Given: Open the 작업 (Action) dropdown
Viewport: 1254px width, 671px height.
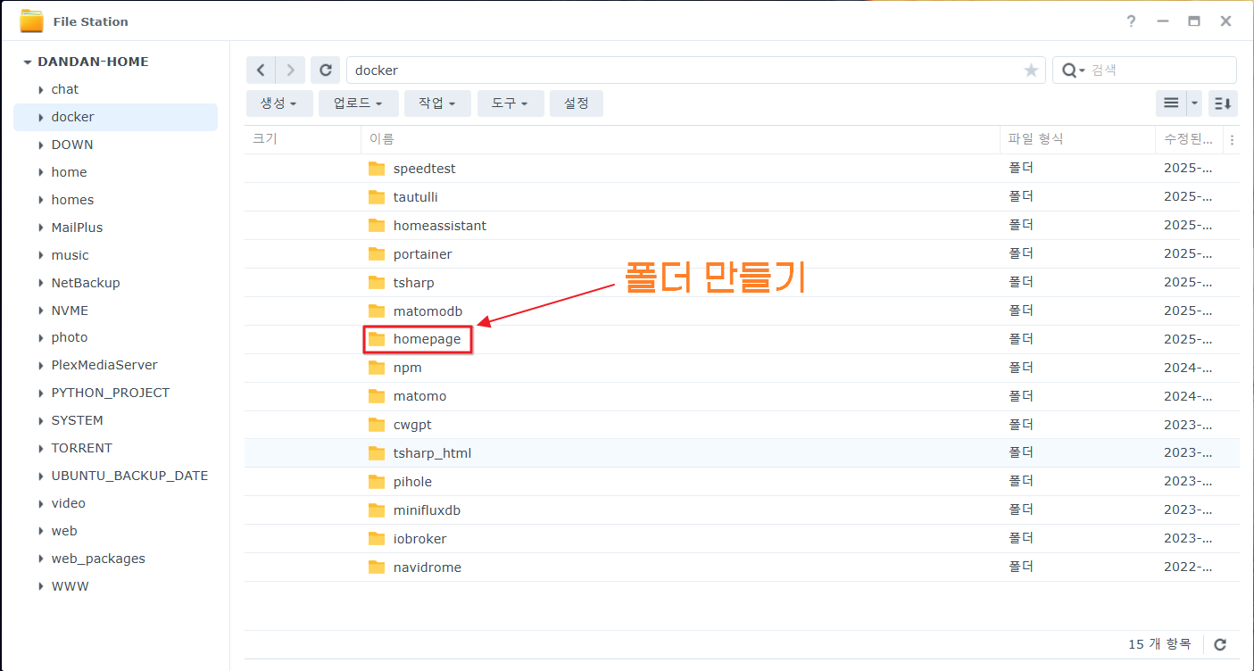Looking at the screenshot, I should click(x=437, y=104).
